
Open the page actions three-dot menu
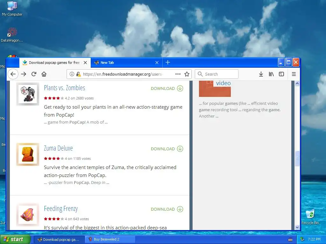click(178, 74)
